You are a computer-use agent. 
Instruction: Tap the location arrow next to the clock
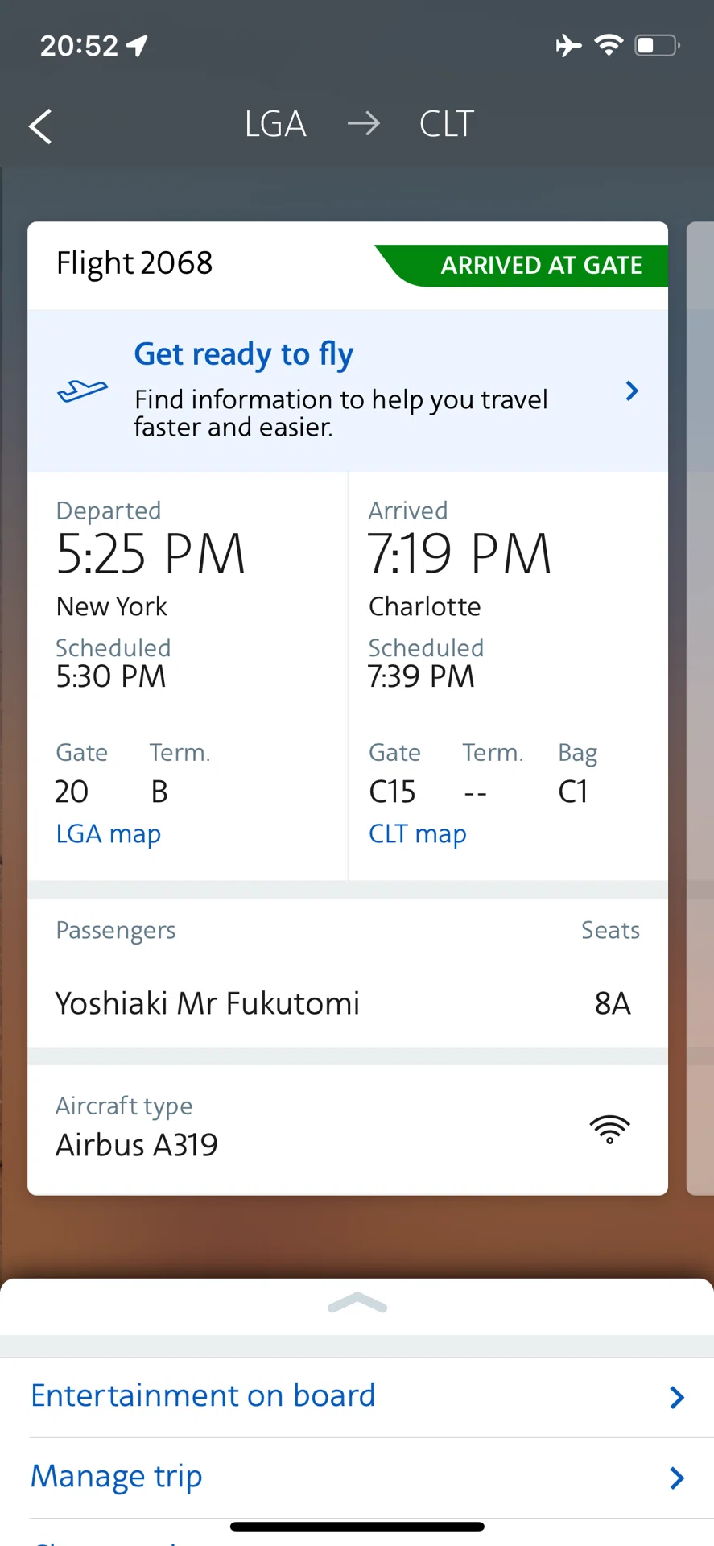point(138,46)
